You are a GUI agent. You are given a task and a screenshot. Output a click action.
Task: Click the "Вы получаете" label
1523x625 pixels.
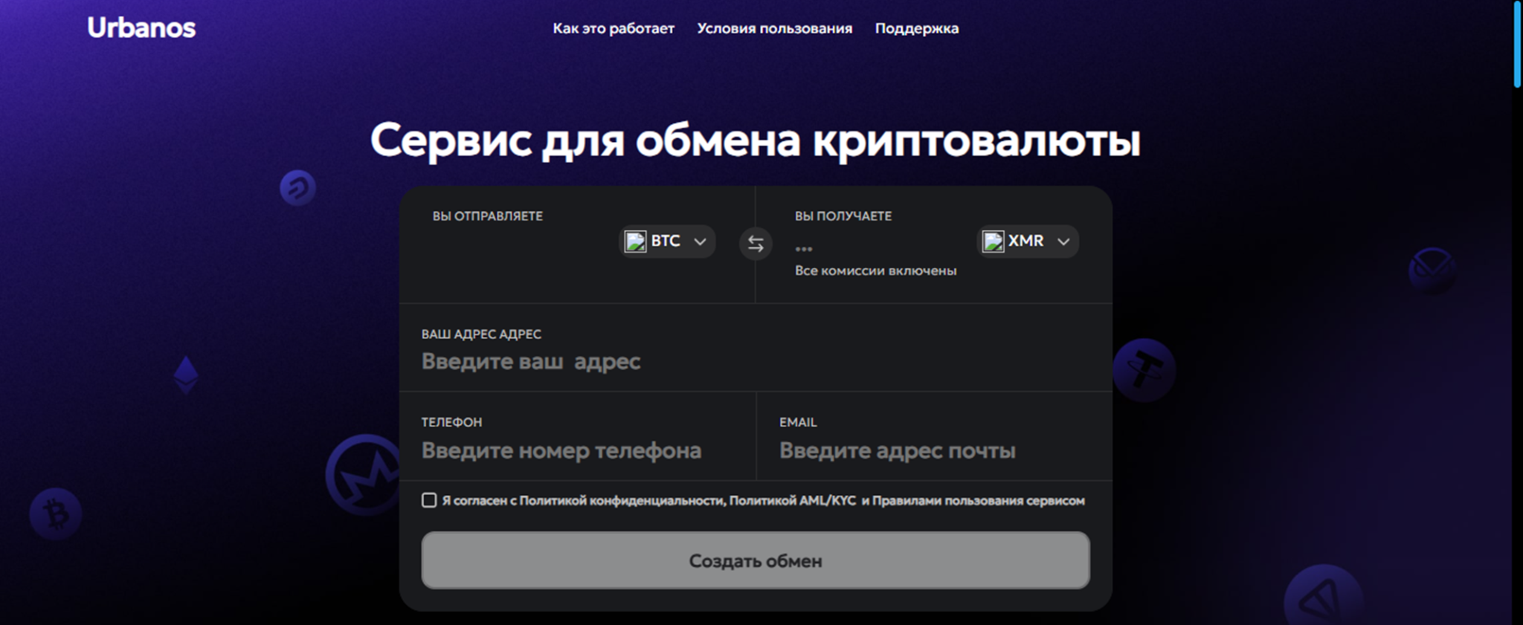point(843,216)
